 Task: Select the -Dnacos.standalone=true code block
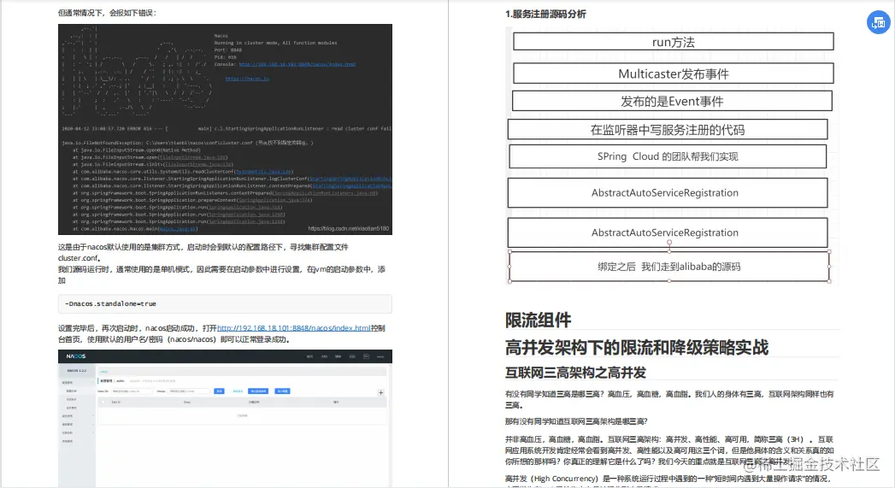[225, 303]
